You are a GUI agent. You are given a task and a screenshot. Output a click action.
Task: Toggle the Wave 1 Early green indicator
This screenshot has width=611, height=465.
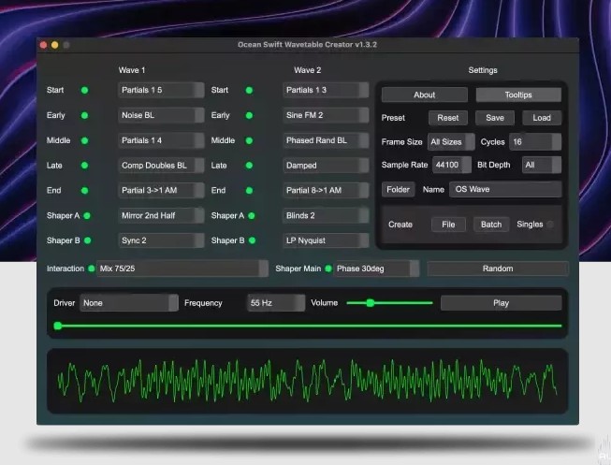click(84, 115)
